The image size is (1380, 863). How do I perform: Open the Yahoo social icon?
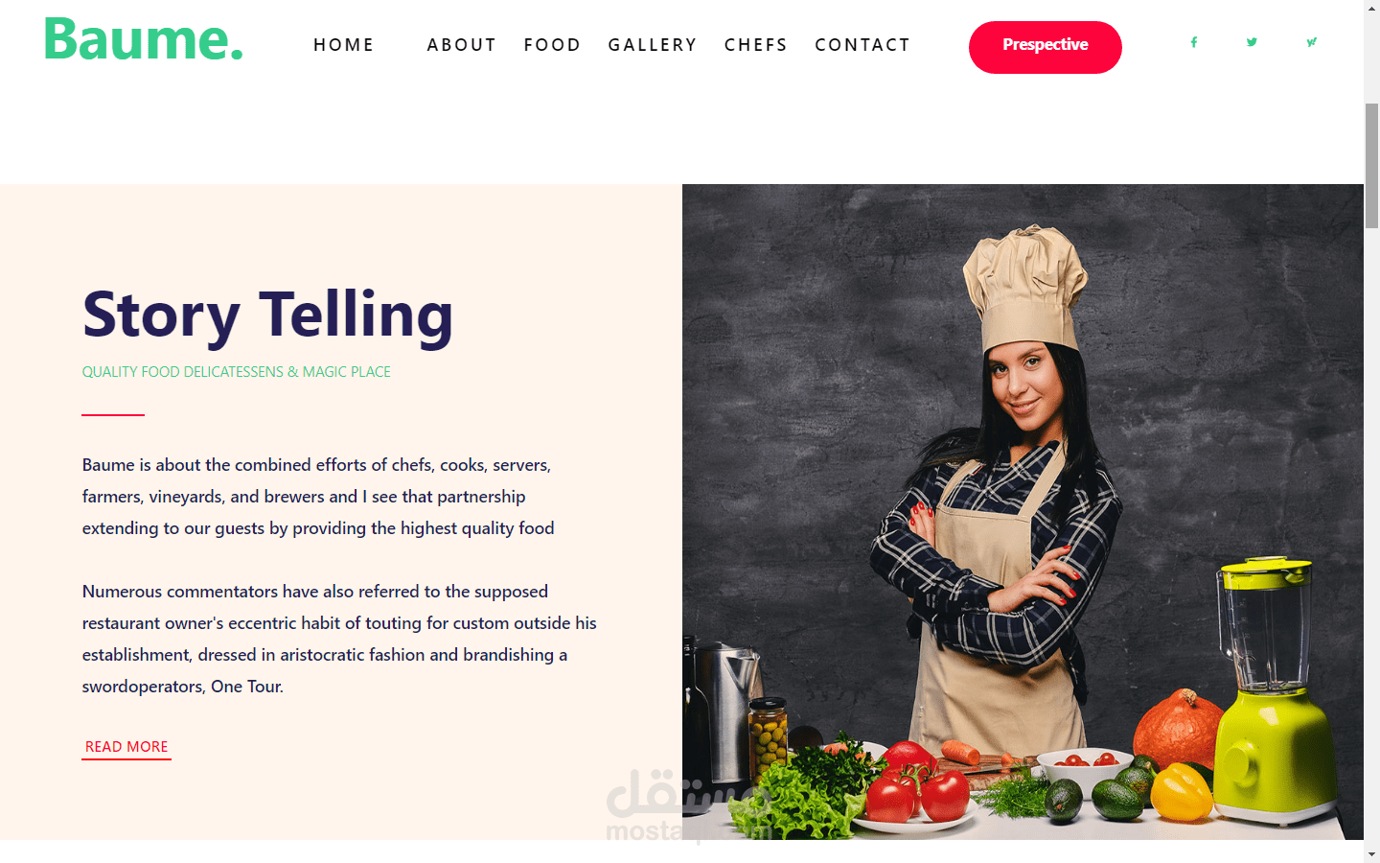click(1311, 42)
